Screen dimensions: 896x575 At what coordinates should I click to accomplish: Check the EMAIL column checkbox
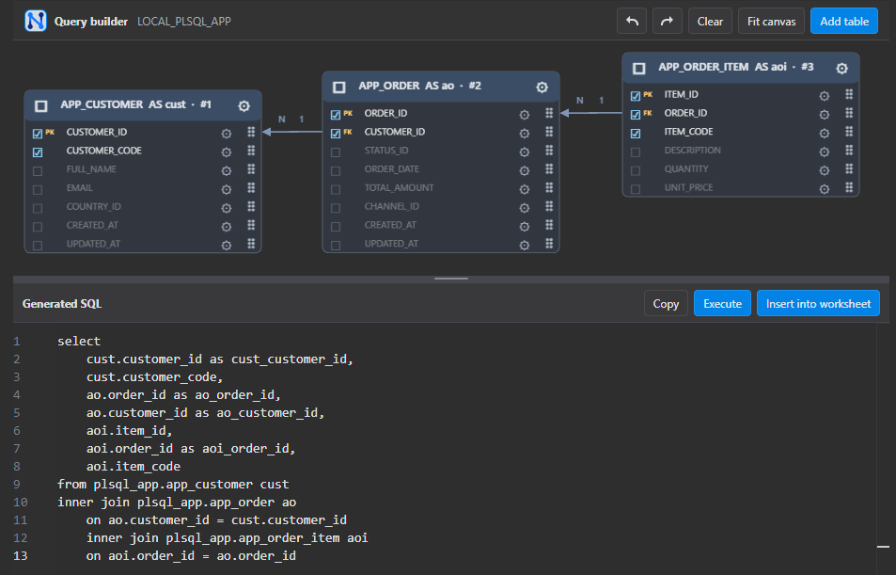tap(38, 189)
